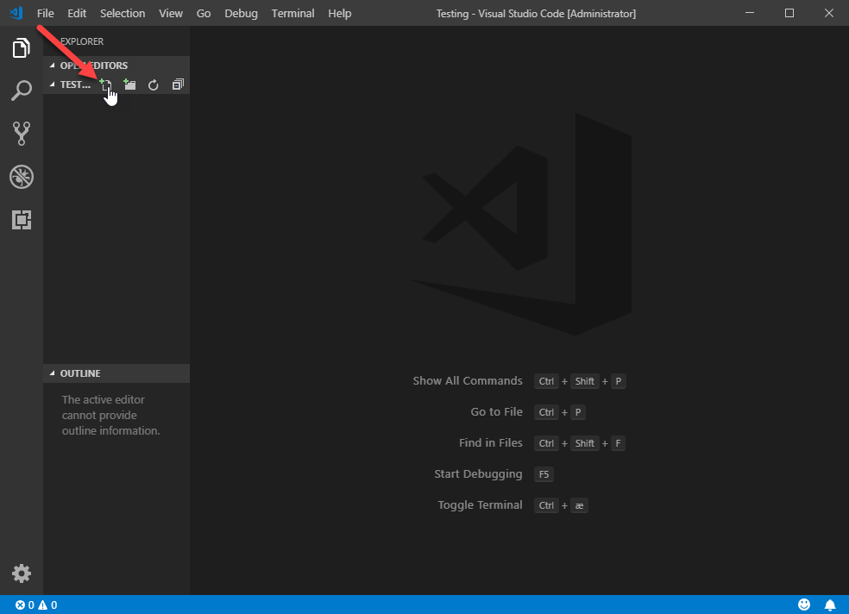The image size is (849, 614).
Task: Click the New File icon
Action: (x=105, y=85)
